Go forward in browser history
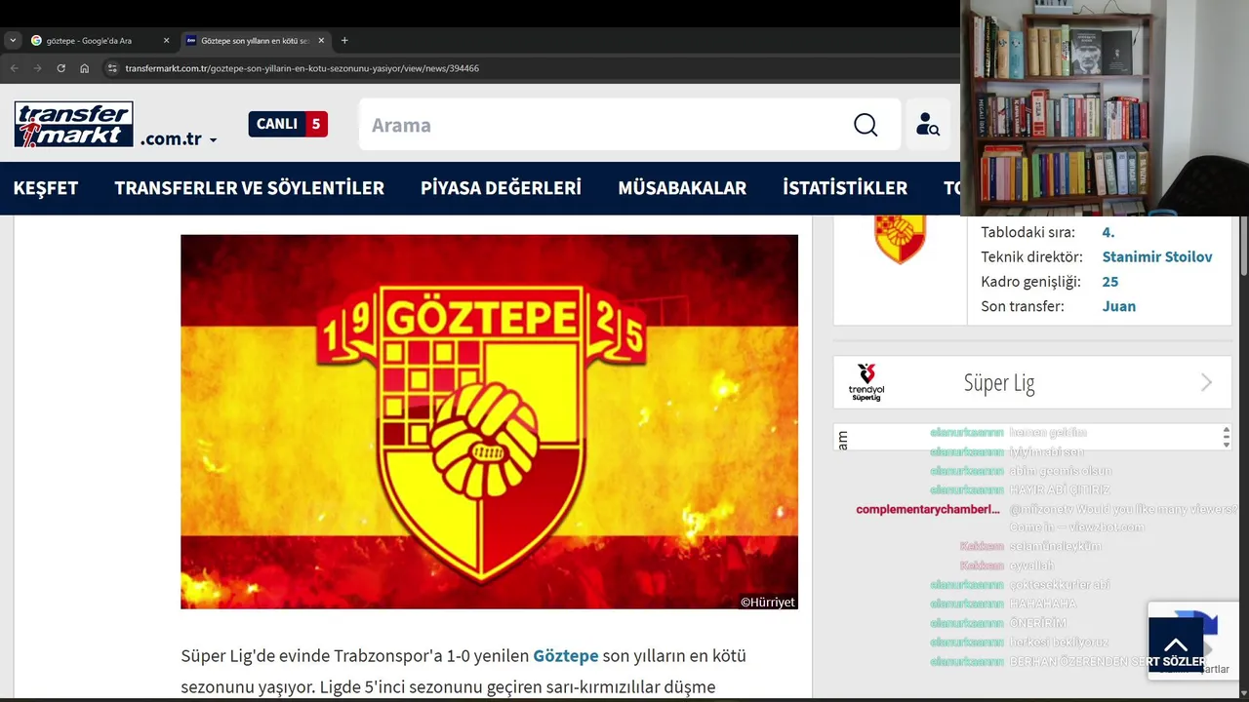This screenshot has width=1249, height=702. pyautogui.click(x=37, y=68)
